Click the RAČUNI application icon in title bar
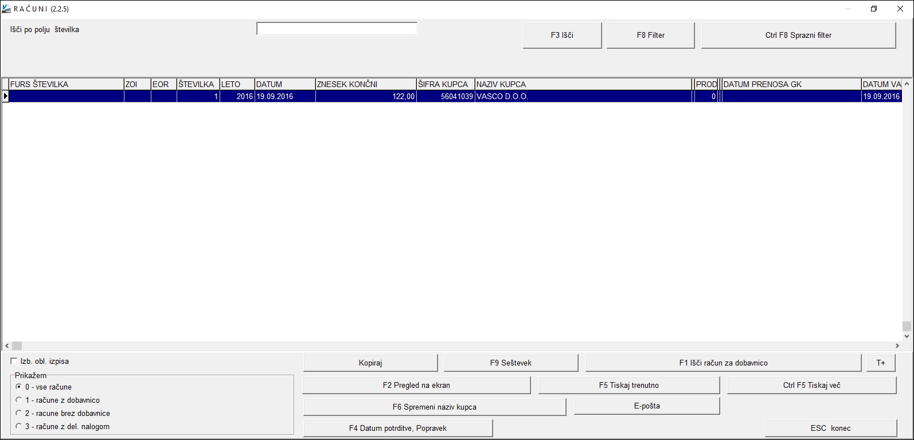This screenshot has width=914, height=440. tap(6, 9)
